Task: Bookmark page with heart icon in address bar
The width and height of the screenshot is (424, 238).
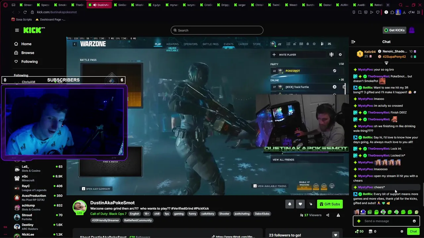Action: click(x=378, y=12)
